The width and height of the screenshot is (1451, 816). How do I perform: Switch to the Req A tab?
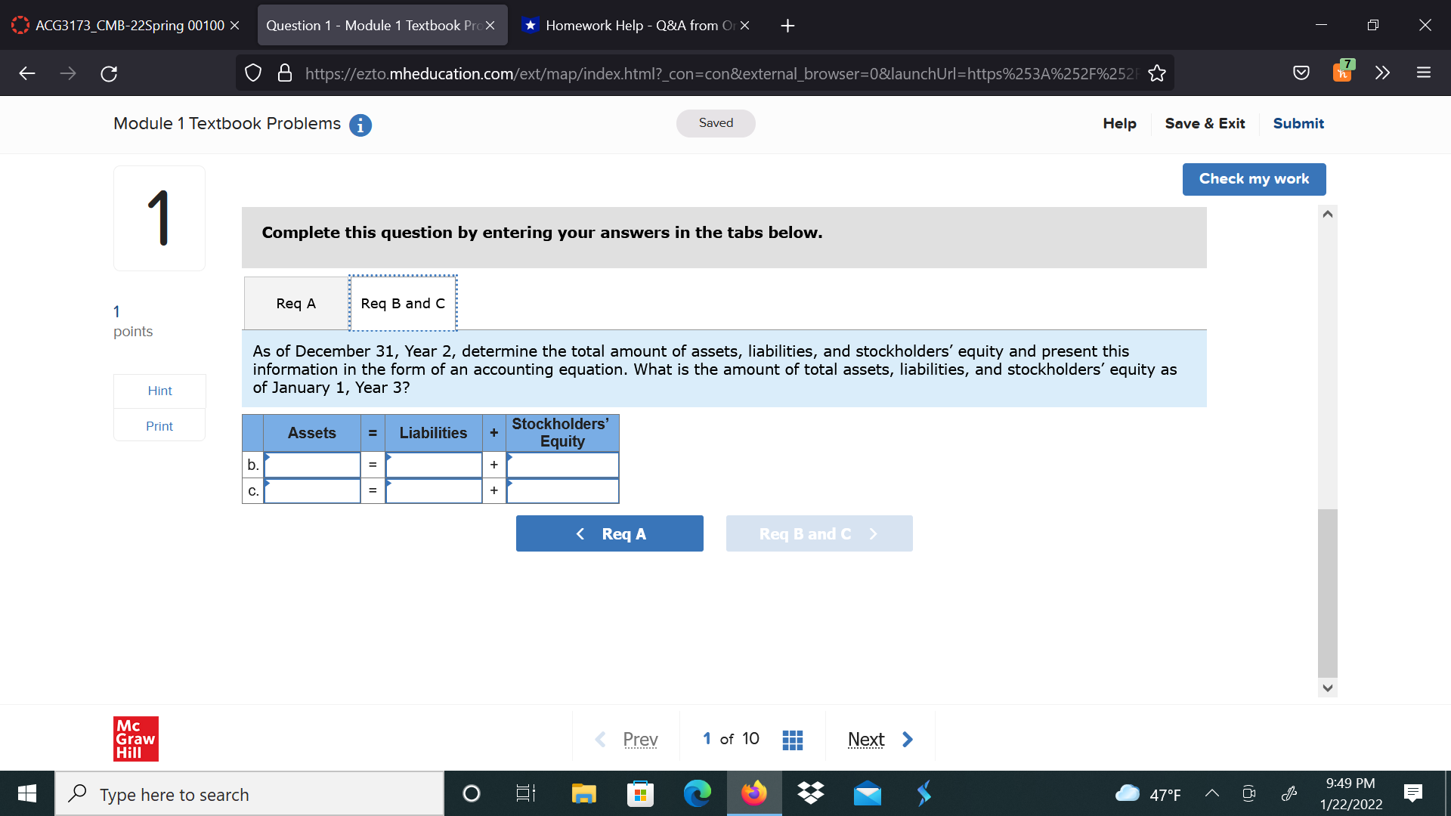tap(295, 303)
